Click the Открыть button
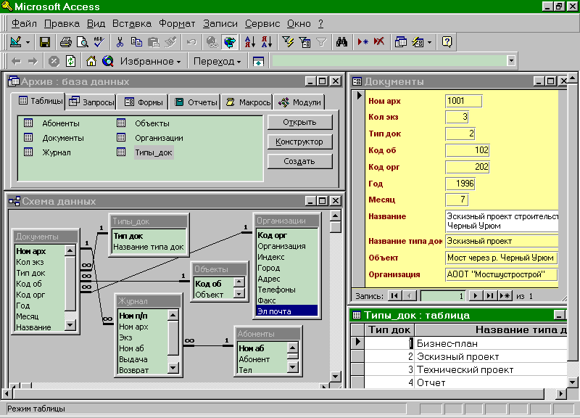Viewport: 580px width, 418px height. tap(299, 122)
